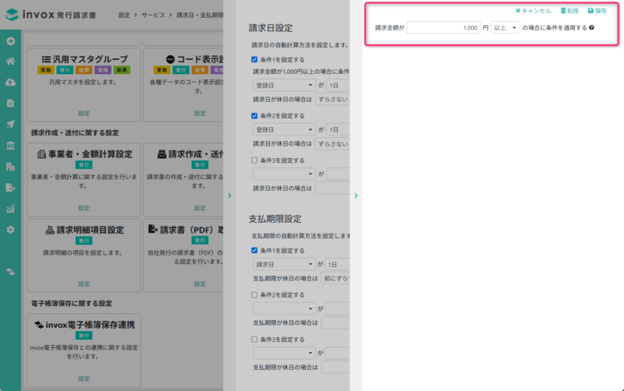This screenshot has width=624, height=391.
Task: Check 条件2を設定する under 支払期限設定
Action: 254,295
